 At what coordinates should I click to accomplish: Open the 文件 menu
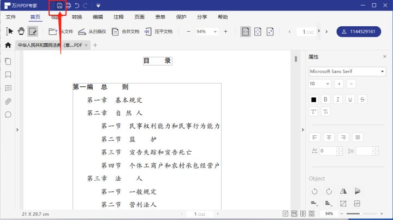click(x=11, y=17)
